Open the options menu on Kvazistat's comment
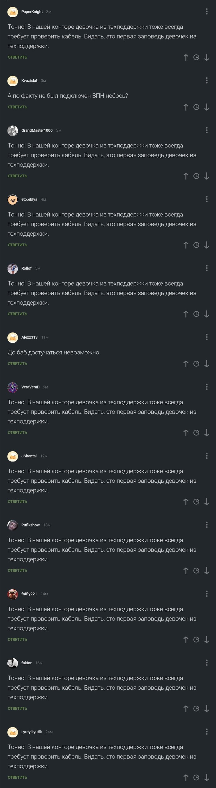The image size is (216, 788). pos(206,81)
